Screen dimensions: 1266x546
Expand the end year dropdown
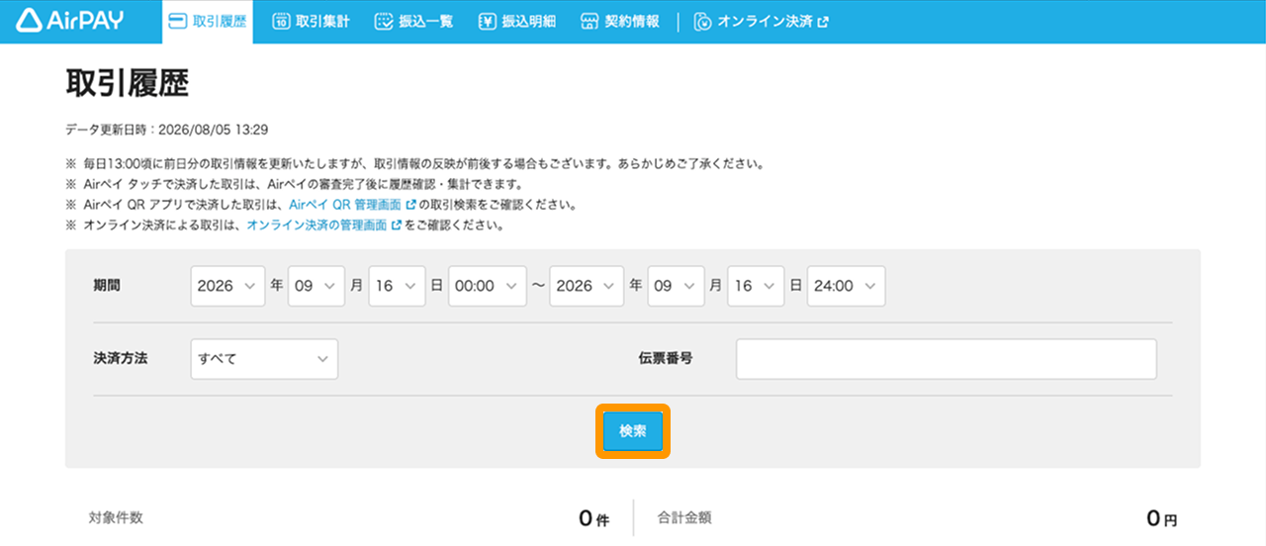pos(588,286)
